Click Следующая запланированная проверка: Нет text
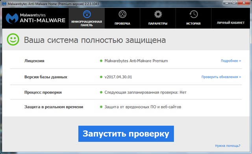252x154 pixels. pyautogui.click(x=145, y=92)
